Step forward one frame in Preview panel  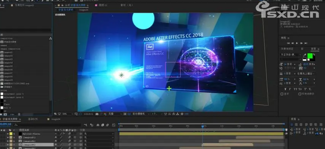click(301, 43)
